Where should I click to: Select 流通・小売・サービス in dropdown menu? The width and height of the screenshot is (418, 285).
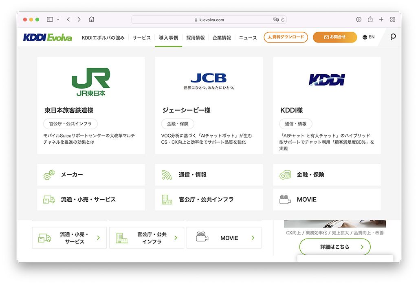88,200
